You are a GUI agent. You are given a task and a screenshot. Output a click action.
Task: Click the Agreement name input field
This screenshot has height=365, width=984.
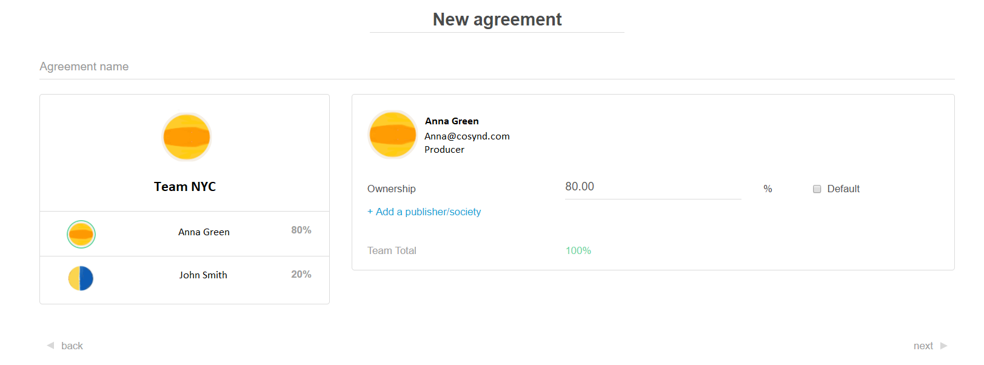point(497,67)
